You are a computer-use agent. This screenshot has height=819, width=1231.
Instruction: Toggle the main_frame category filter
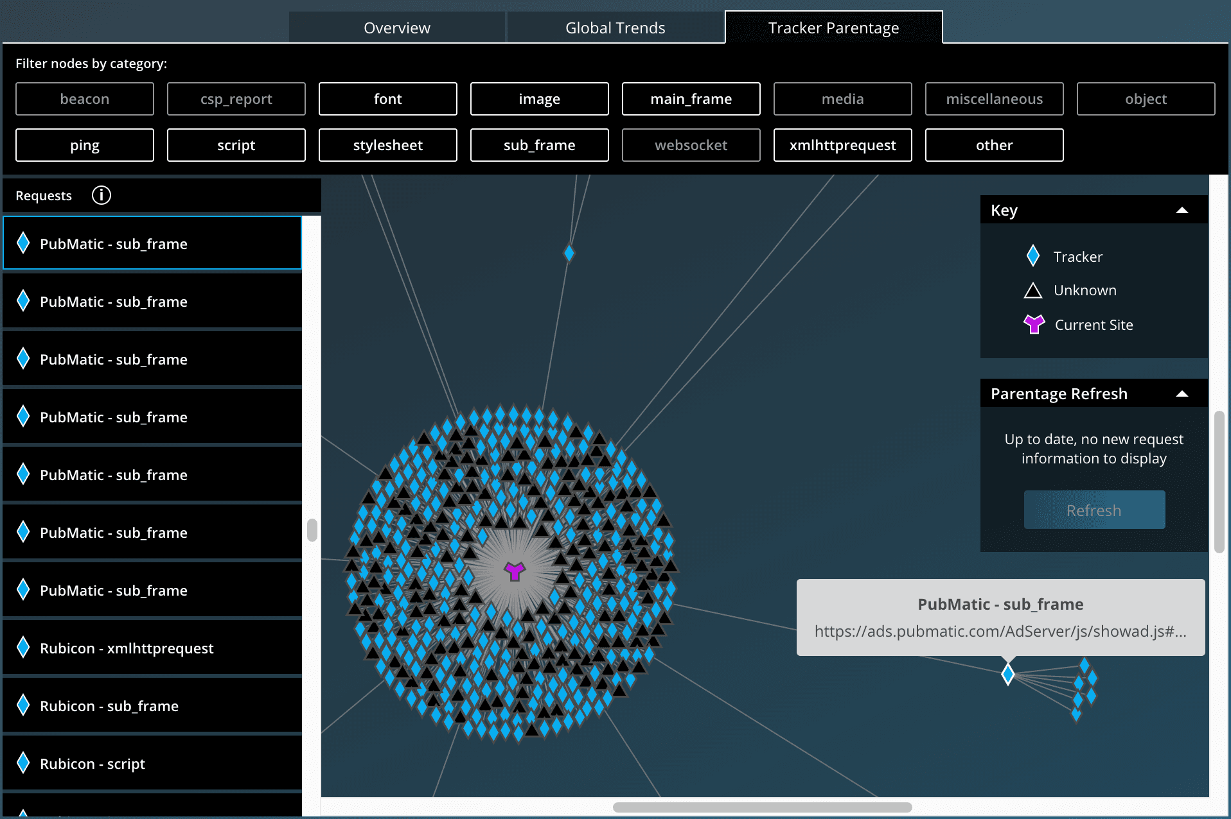691,99
